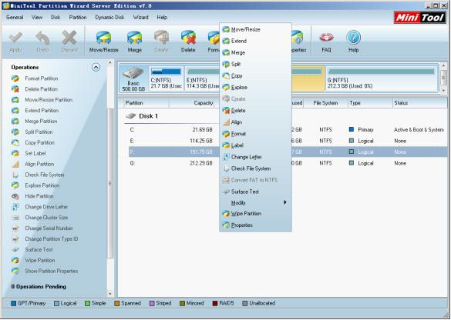Collapse the Operations panel chevron
Image resolution: width=451 pixels, height=320 pixels.
coord(96,67)
